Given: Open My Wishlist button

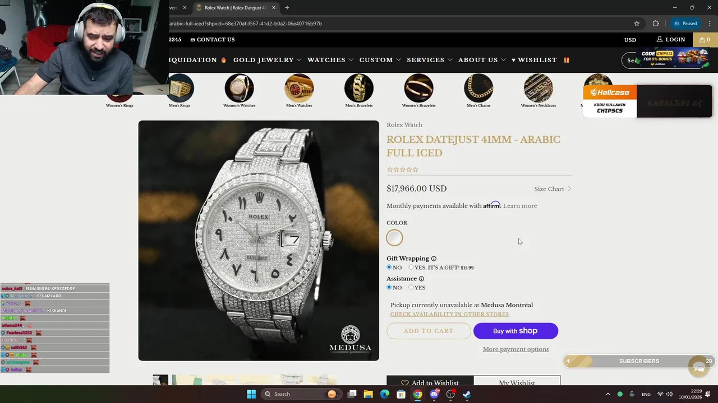Looking at the screenshot, I should (x=517, y=381).
